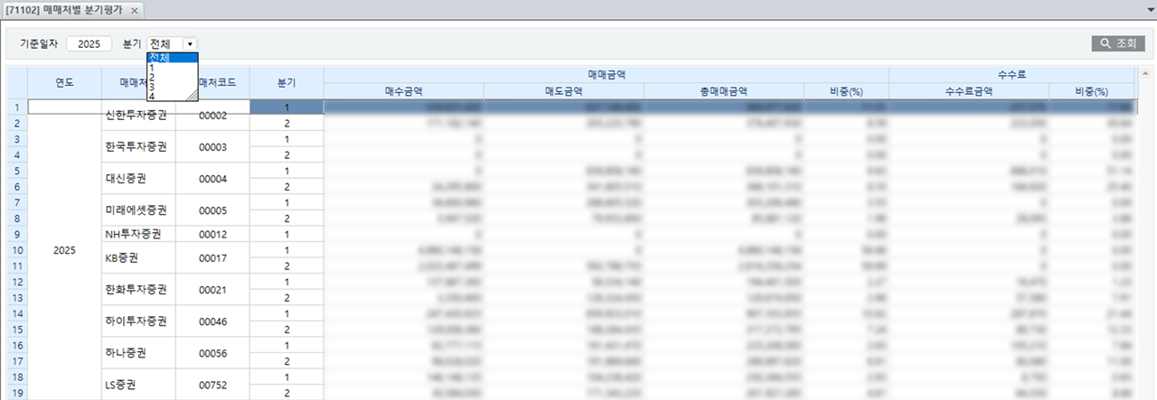1157x400 pixels.
Task: Choose quarter 2 in the 분기 dropdown list
Action: click(x=172, y=77)
